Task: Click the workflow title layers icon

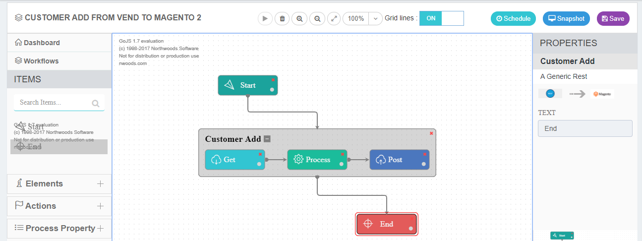Action: coord(19,18)
